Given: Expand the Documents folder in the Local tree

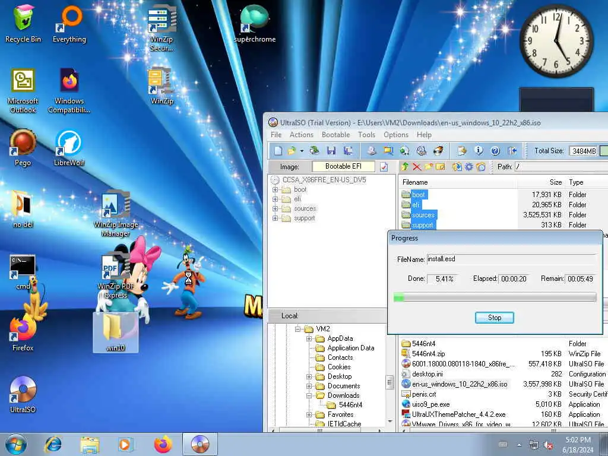Looking at the screenshot, I should [309, 386].
